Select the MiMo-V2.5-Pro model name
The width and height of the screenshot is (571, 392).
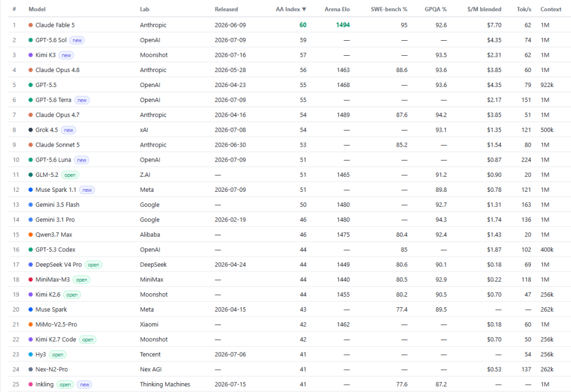pos(56,324)
